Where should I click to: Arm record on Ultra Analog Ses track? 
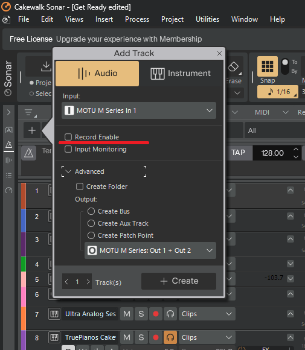click(x=156, y=314)
